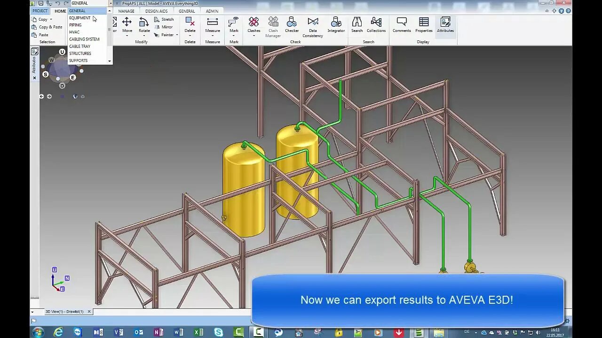Open the PROJECT tab
Image resolution: width=602 pixels, height=338 pixels.
click(40, 11)
